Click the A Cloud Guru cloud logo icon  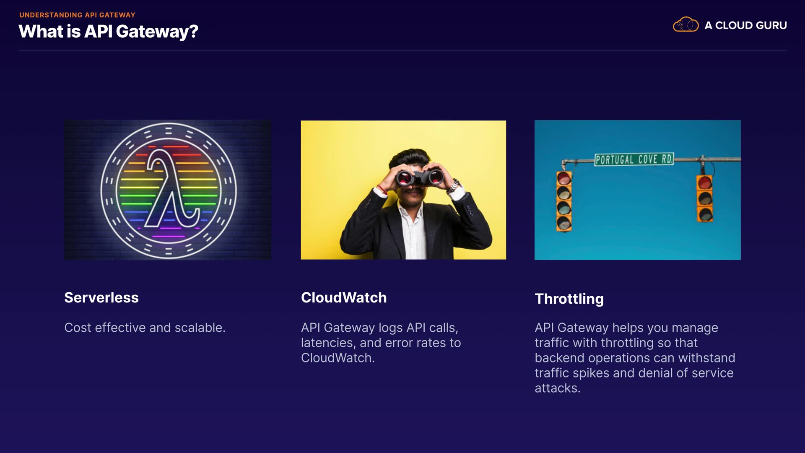(686, 25)
